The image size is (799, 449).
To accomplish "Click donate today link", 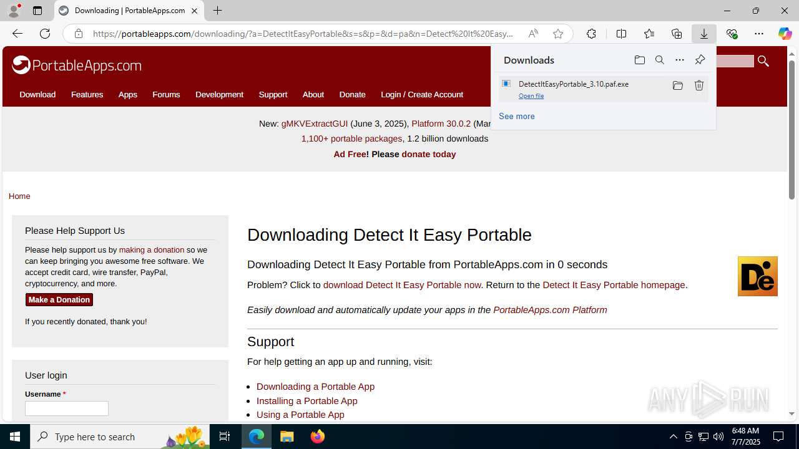I will coord(428,154).
